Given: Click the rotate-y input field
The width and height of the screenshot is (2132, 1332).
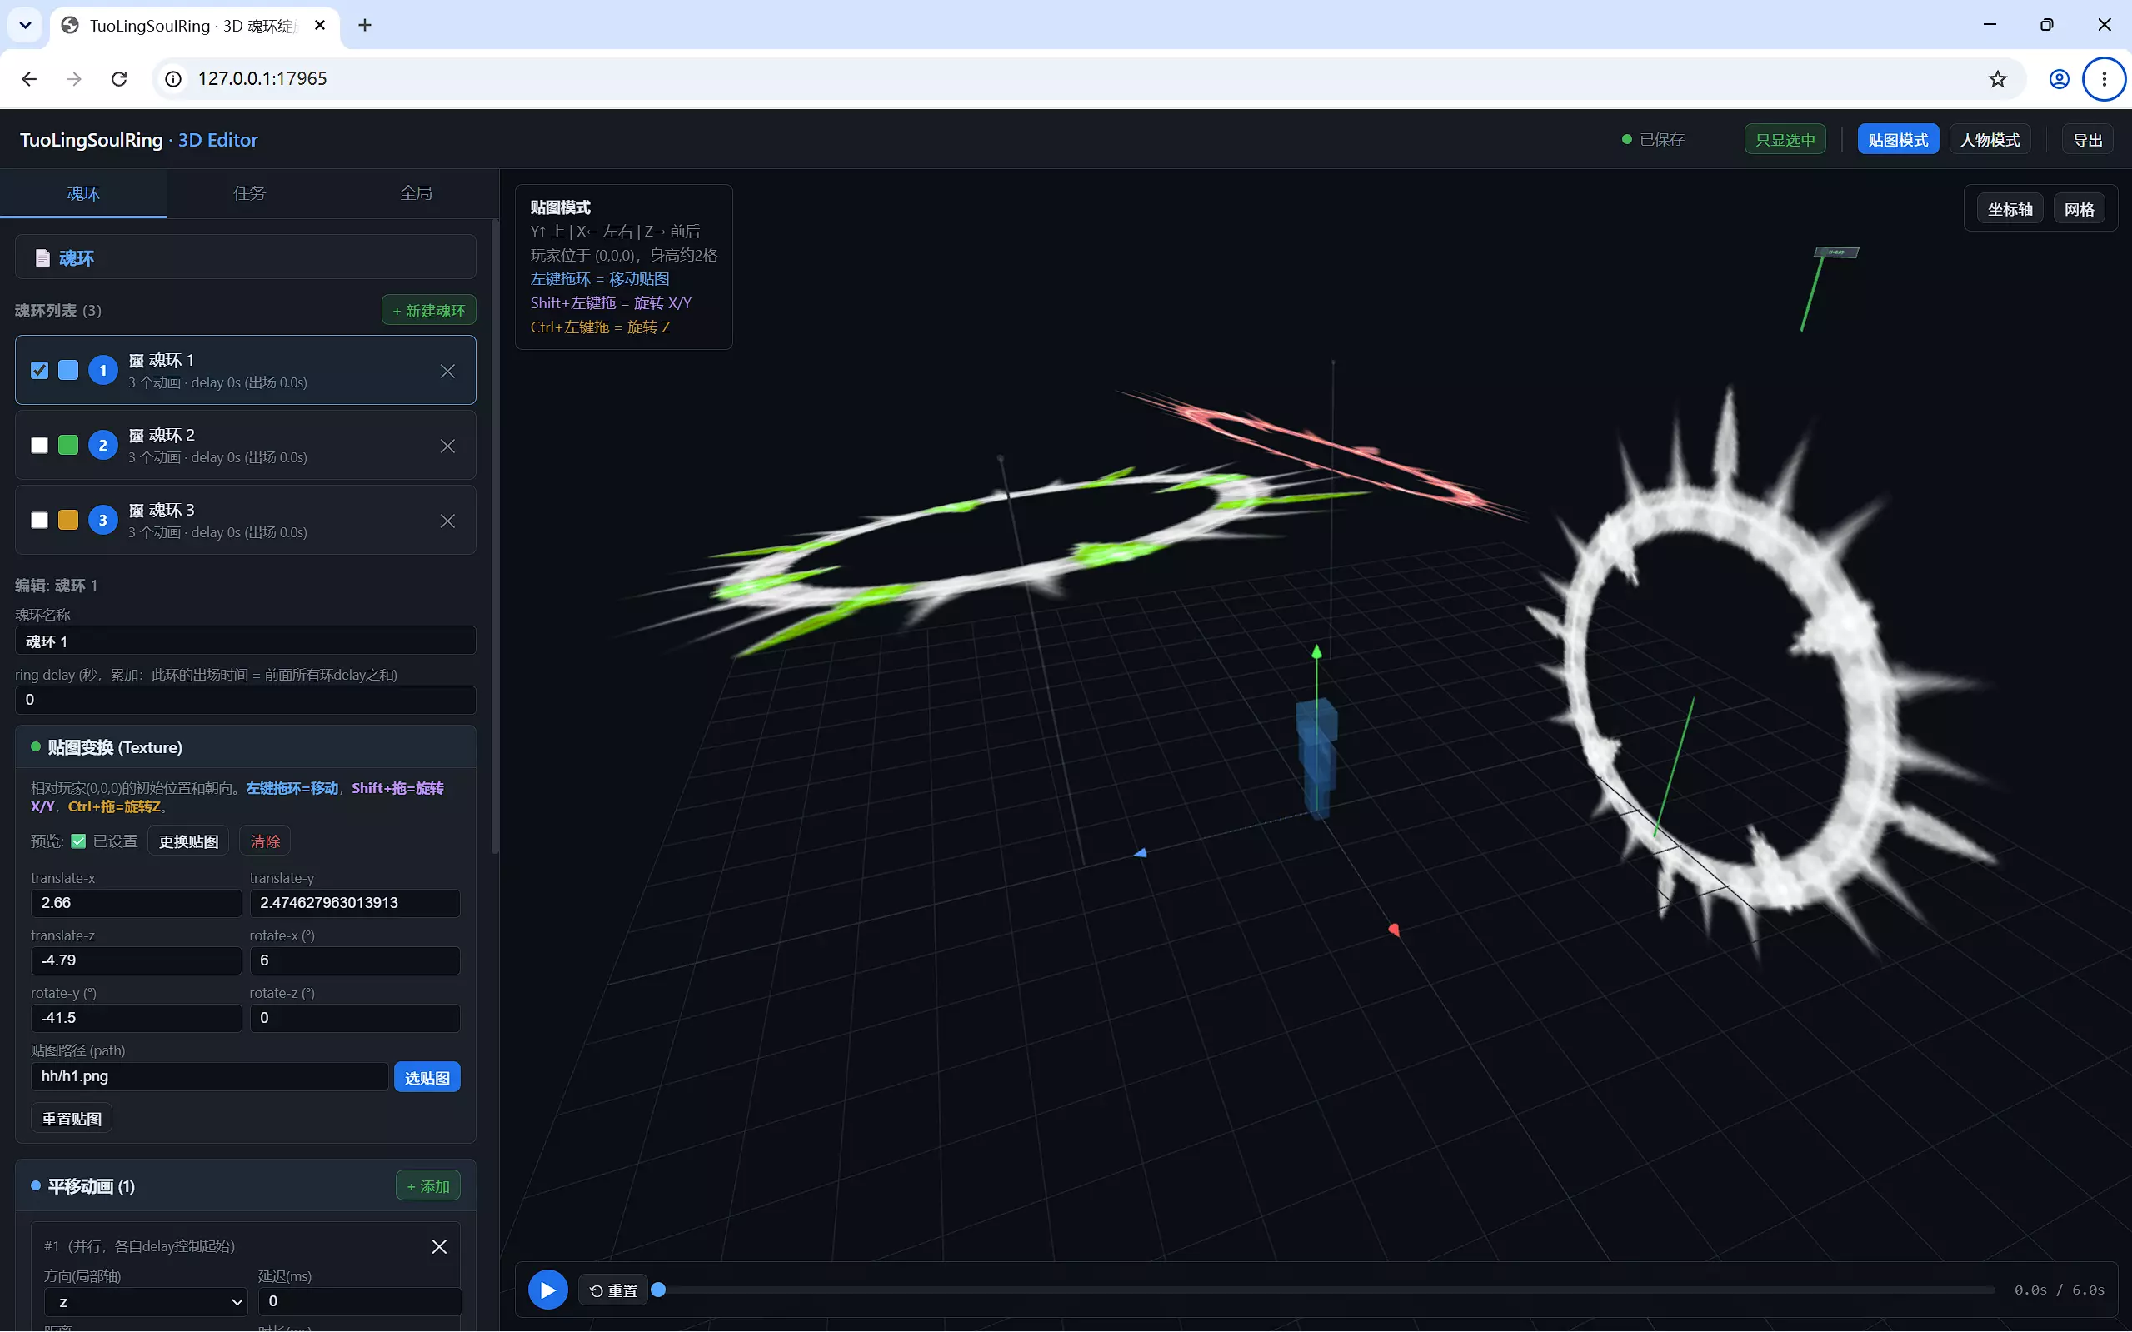Looking at the screenshot, I should click(x=136, y=1017).
